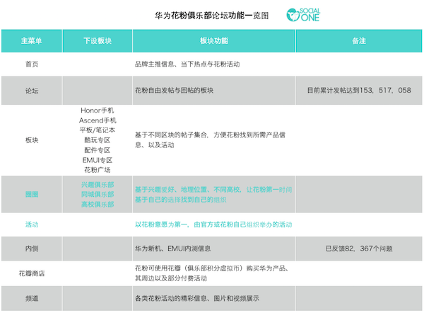Click the 内侧 menu row
424x313 pixels.
click(211, 249)
